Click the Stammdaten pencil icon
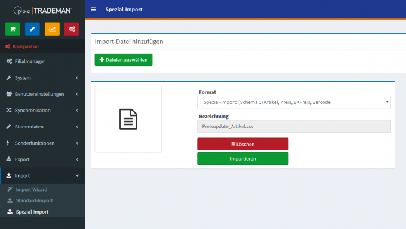The width and height of the screenshot is (406, 229). coord(8,127)
